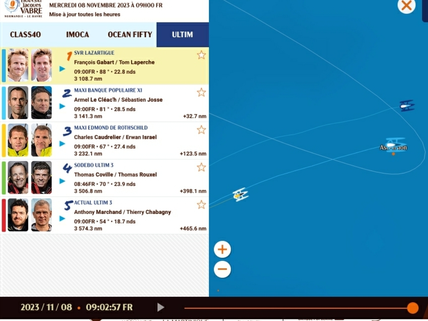Image resolution: width=428 pixels, height=321 pixels.
Task: Click the orange timeline slider handle
Action: (x=413, y=308)
